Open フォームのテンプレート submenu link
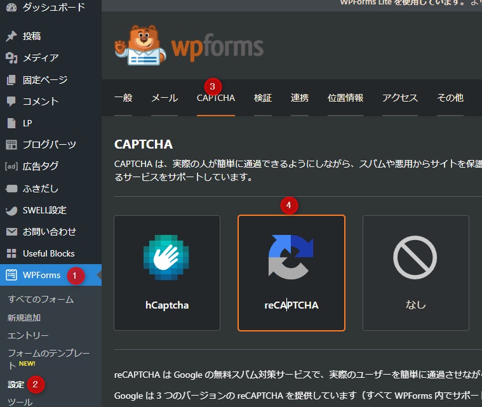The height and width of the screenshot is (407, 482). click(x=48, y=353)
